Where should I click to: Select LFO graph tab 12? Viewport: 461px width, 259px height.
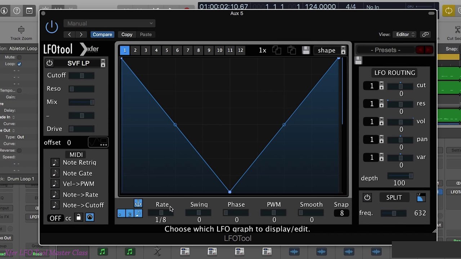[x=241, y=50]
